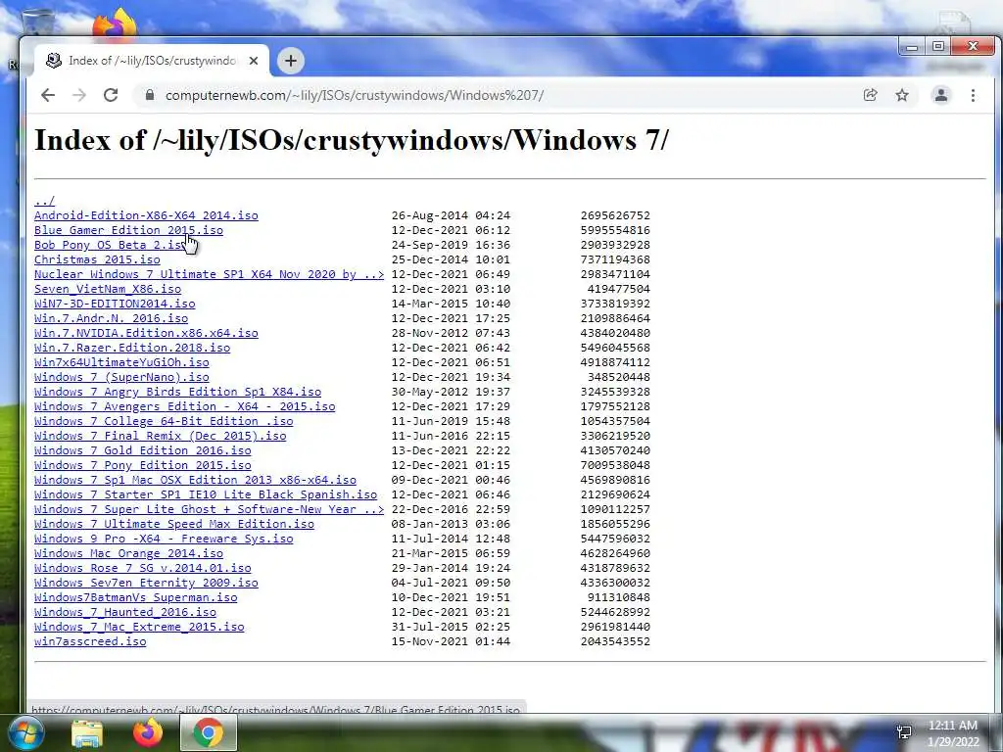Click Windows_7_Ultimate_Speed_Max_Edition.iso
This screenshot has width=1003, height=752.
click(x=174, y=525)
